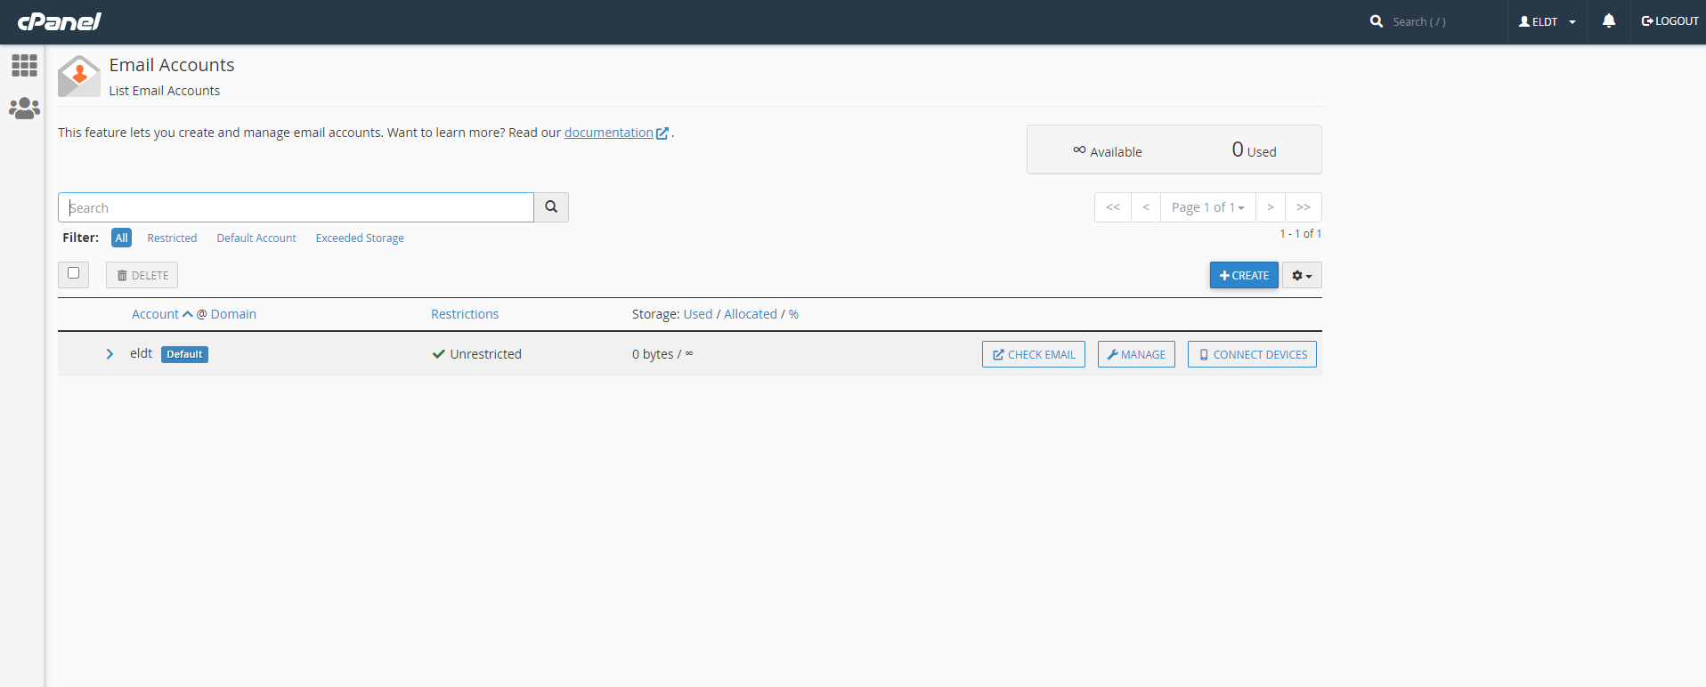Expand the eldt account row
1706x687 pixels.
110,354
